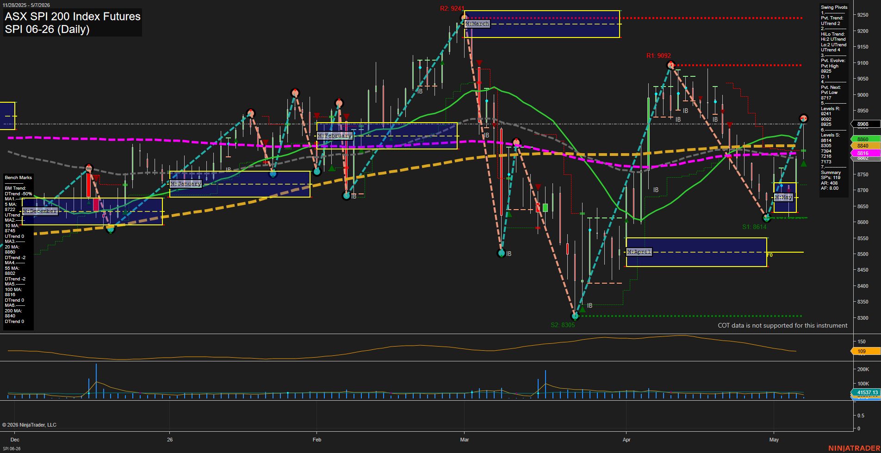
Task: Click the 8500 price axis label
Action: (x=862, y=254)
